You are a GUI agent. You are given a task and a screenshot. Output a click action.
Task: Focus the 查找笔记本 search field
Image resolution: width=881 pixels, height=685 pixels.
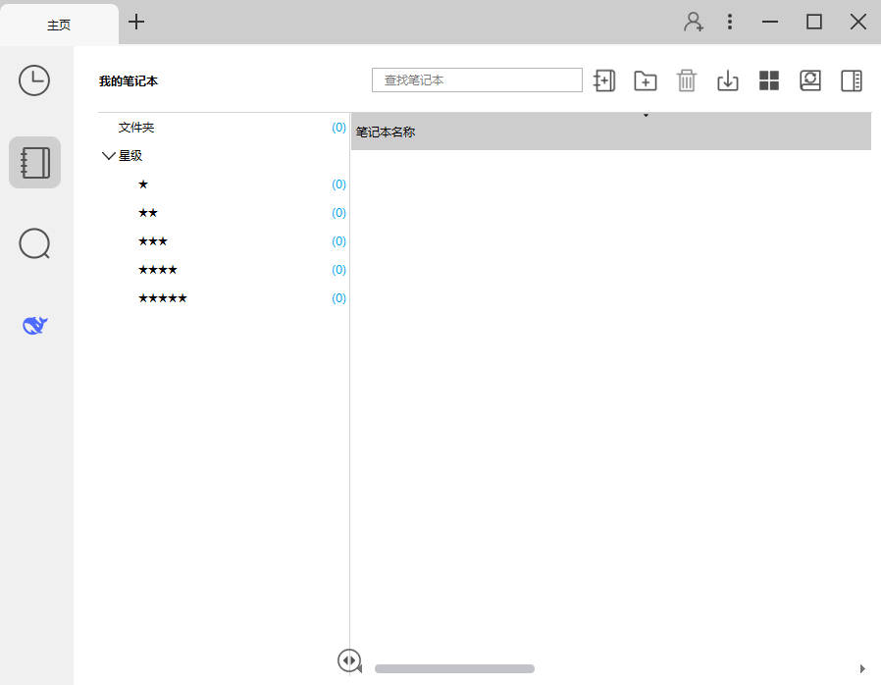pyautogui.click(x=477, y=79)
